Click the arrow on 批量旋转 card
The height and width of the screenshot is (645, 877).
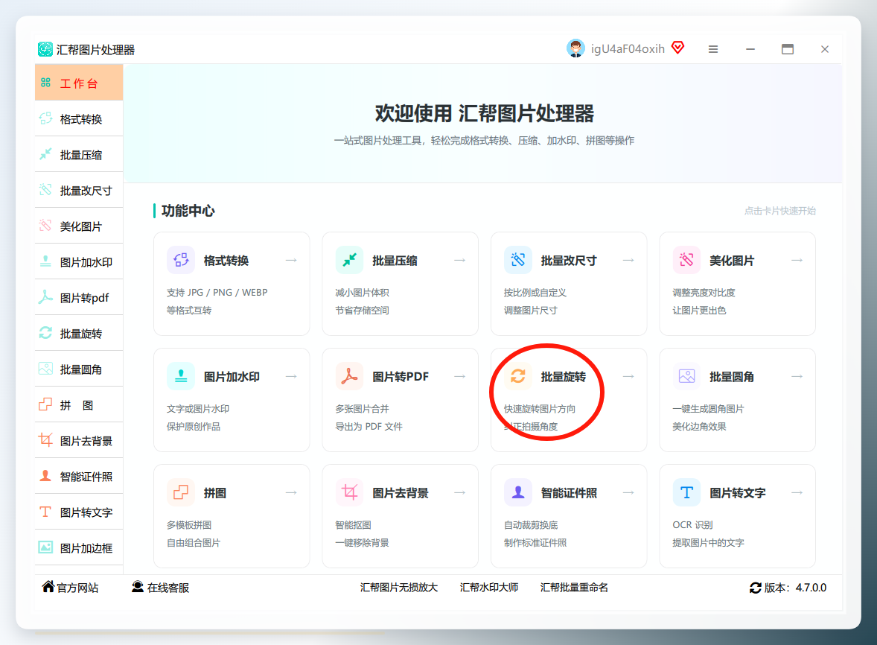click(628, 376)
